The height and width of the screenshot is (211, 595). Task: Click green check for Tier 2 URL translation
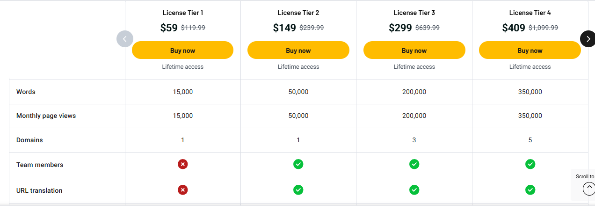298,190
